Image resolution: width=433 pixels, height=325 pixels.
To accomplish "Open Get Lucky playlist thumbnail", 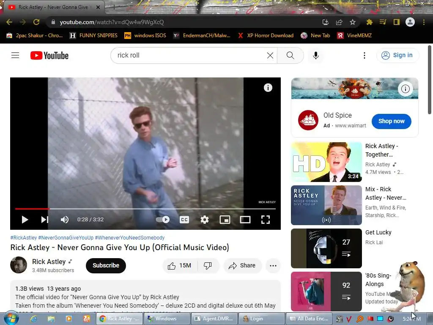I will pos(326,248).
